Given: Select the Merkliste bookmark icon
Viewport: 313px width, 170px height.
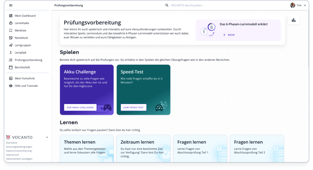Looking at the screenshot, I should click(11, 31).
